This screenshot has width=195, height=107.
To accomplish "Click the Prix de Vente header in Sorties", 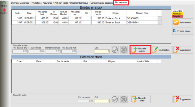I will point(63,61).
